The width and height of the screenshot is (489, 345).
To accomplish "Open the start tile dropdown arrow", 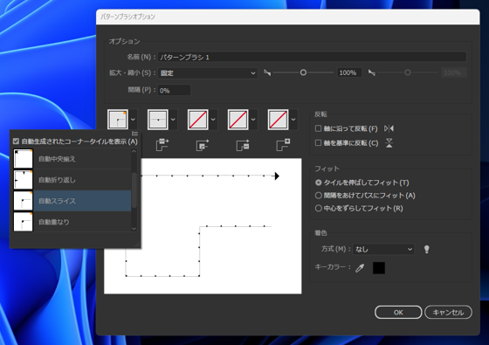I will point(253,119).
